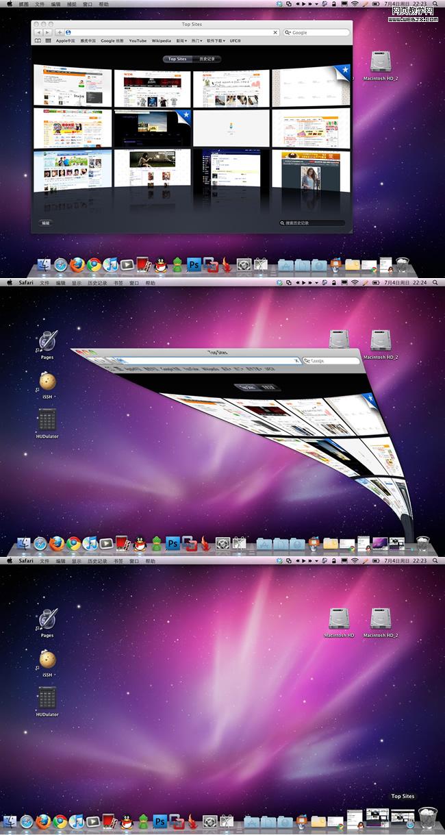The image size is (445, 835).
Task: Open the show all bookmarks book icon
Action: pyautogui.click(x=38, y=41)
